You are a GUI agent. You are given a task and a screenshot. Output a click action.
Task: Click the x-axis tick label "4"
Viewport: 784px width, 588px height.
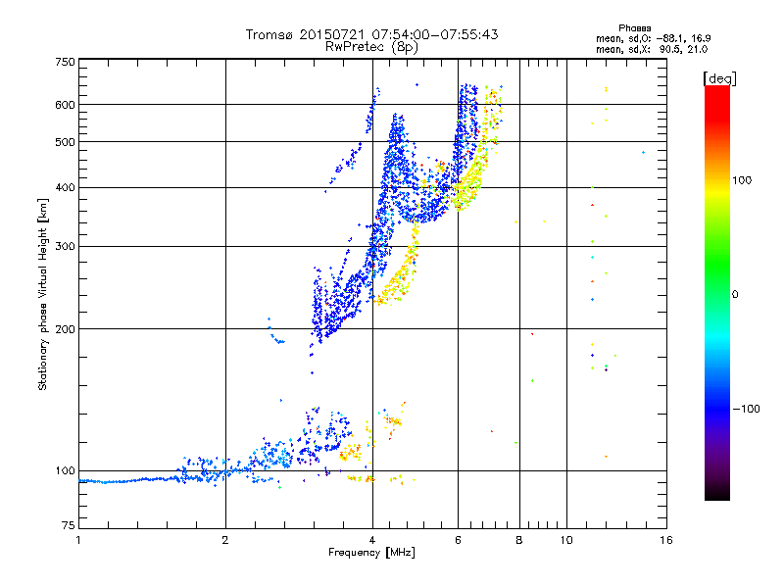[x=372, y=540]
